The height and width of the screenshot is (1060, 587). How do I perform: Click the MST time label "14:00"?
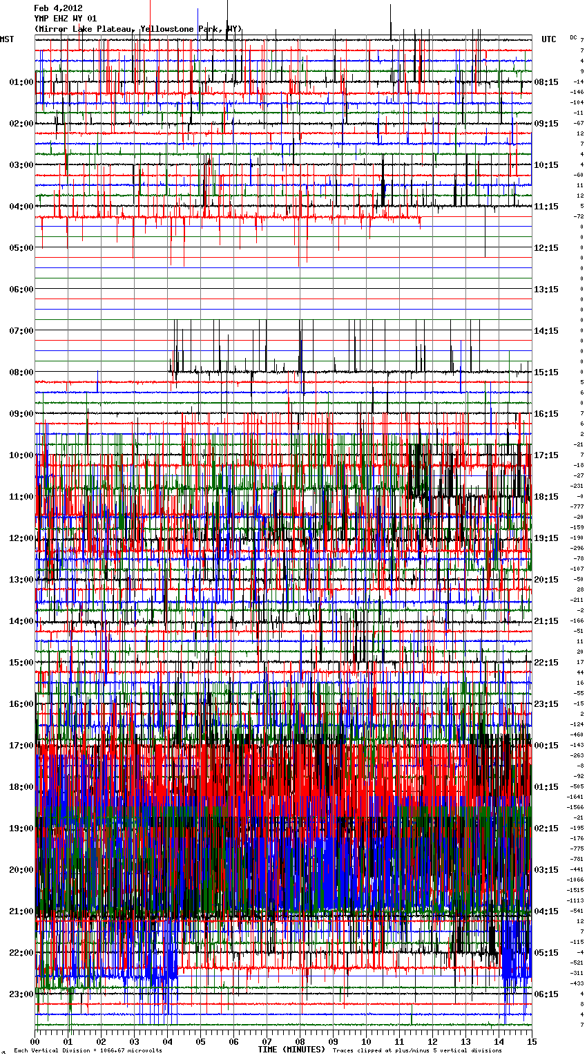21,621
